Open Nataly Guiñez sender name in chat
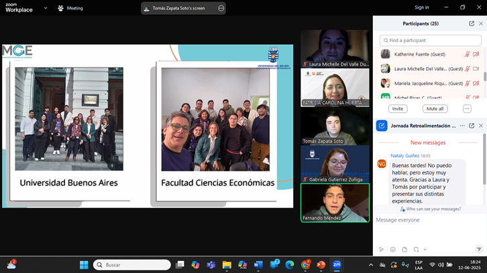This screenshot has width=487, height=273. pos(404,155)
